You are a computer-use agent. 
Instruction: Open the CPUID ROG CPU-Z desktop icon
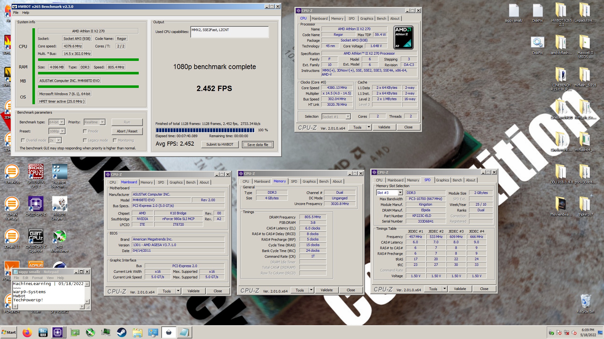[x=36, y=176]
